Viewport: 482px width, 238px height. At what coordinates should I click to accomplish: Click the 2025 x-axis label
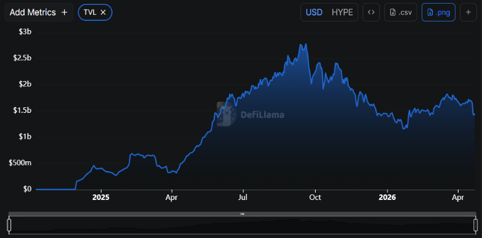(x=101, y=198)
